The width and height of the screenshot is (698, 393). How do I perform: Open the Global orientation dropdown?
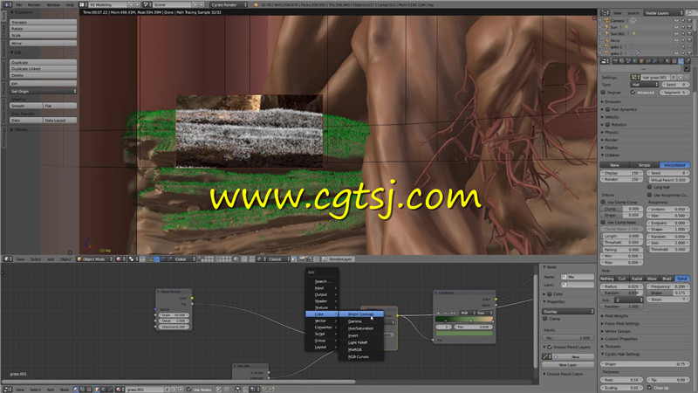pyautogui.click(x=185, y=259)
